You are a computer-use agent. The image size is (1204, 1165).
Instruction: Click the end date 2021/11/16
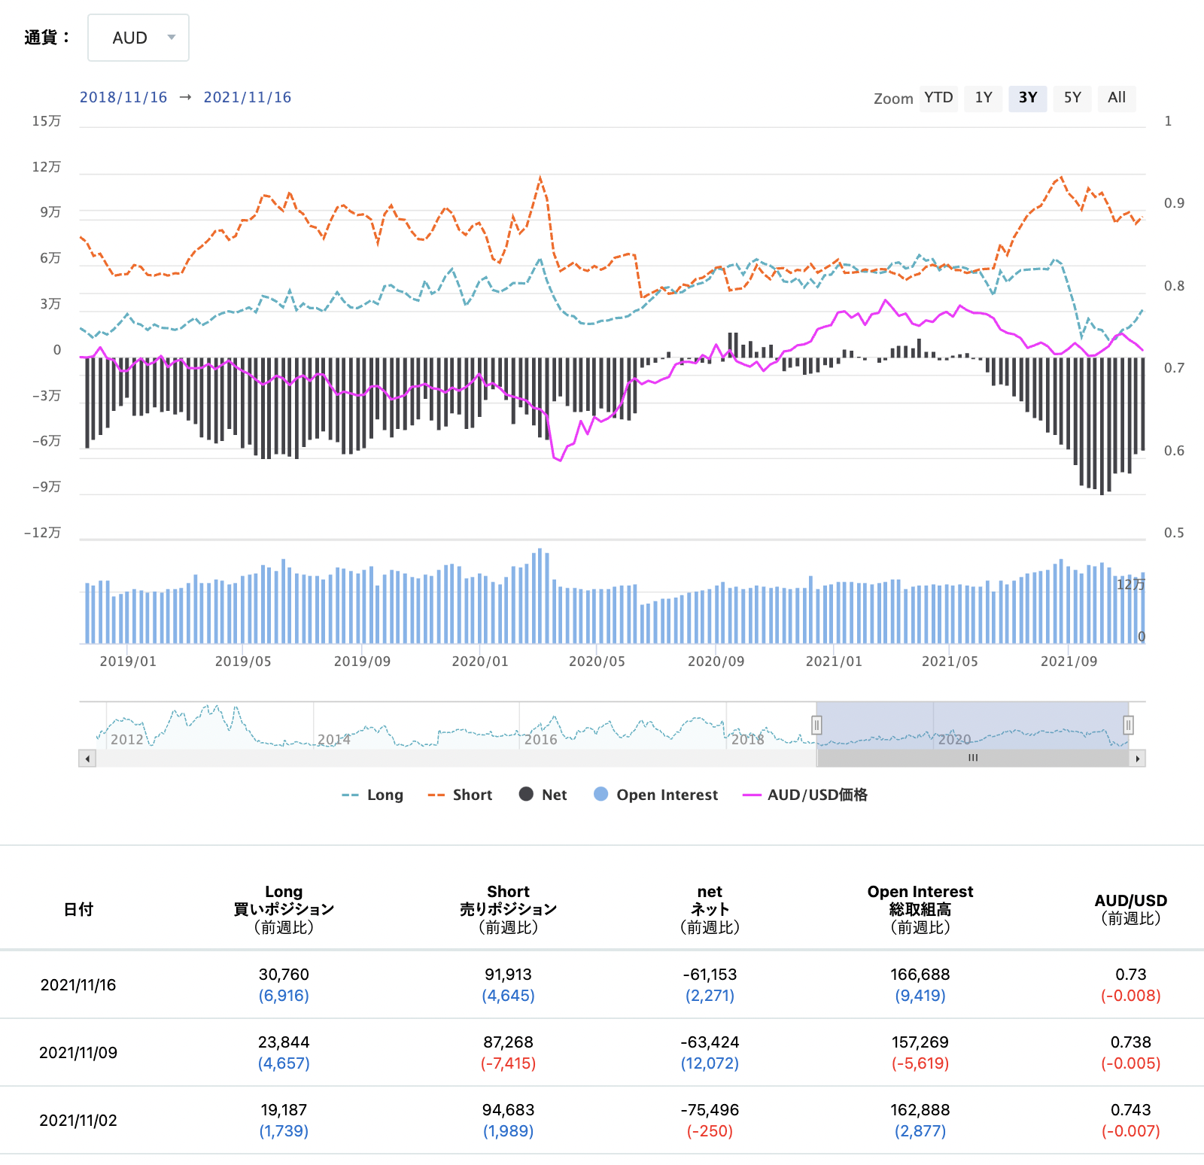[248, 97]
